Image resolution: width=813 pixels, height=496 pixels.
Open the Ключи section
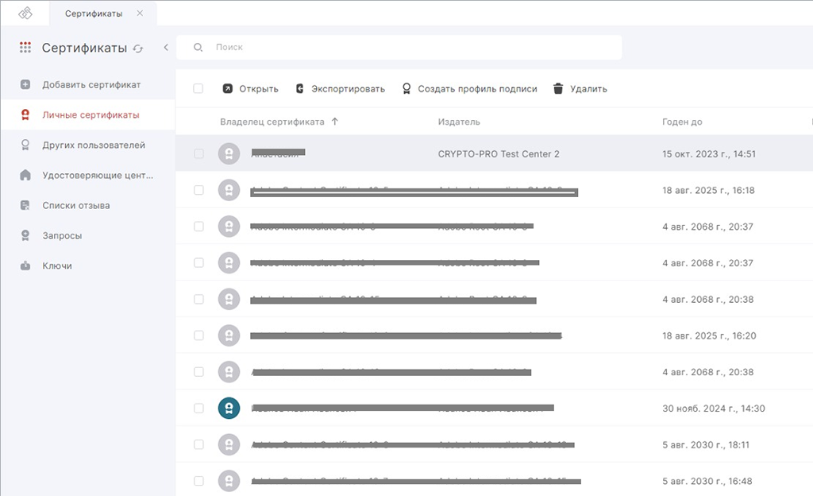click(57, 265)
